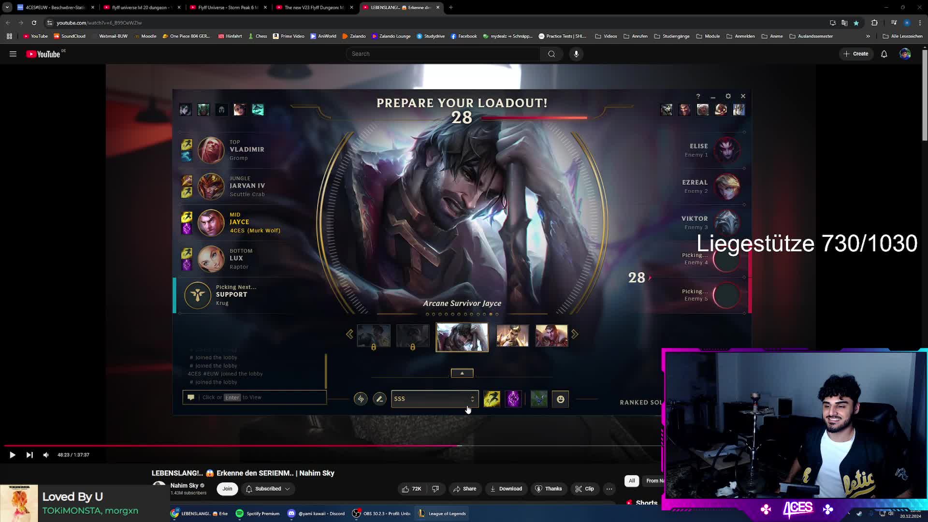This screenshot has width=928, height=522.
Task: Open the Chrome profile H icon
Action: 907,23
